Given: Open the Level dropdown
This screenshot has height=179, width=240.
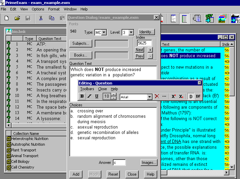Looking at the screenshot, I should pyautogui.click(x=131, y=32).
